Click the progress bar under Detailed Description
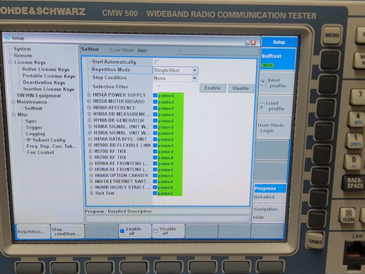 point(168,218)
